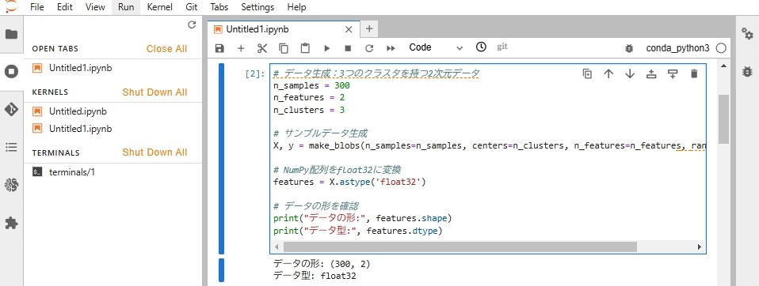Open the Table of Contents sidebar icon
This screenshot has height=286, width=759.
coord(11,147)
